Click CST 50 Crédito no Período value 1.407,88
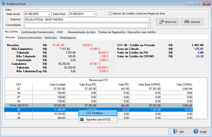Screen dimensions: 212x137 198,45
